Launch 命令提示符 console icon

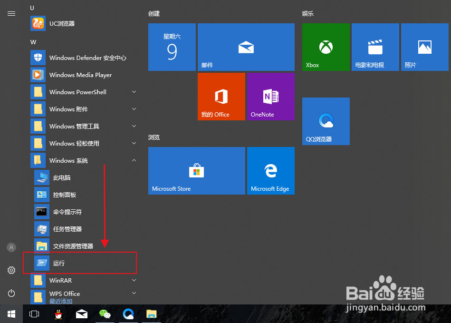click(x=42, y=212)
